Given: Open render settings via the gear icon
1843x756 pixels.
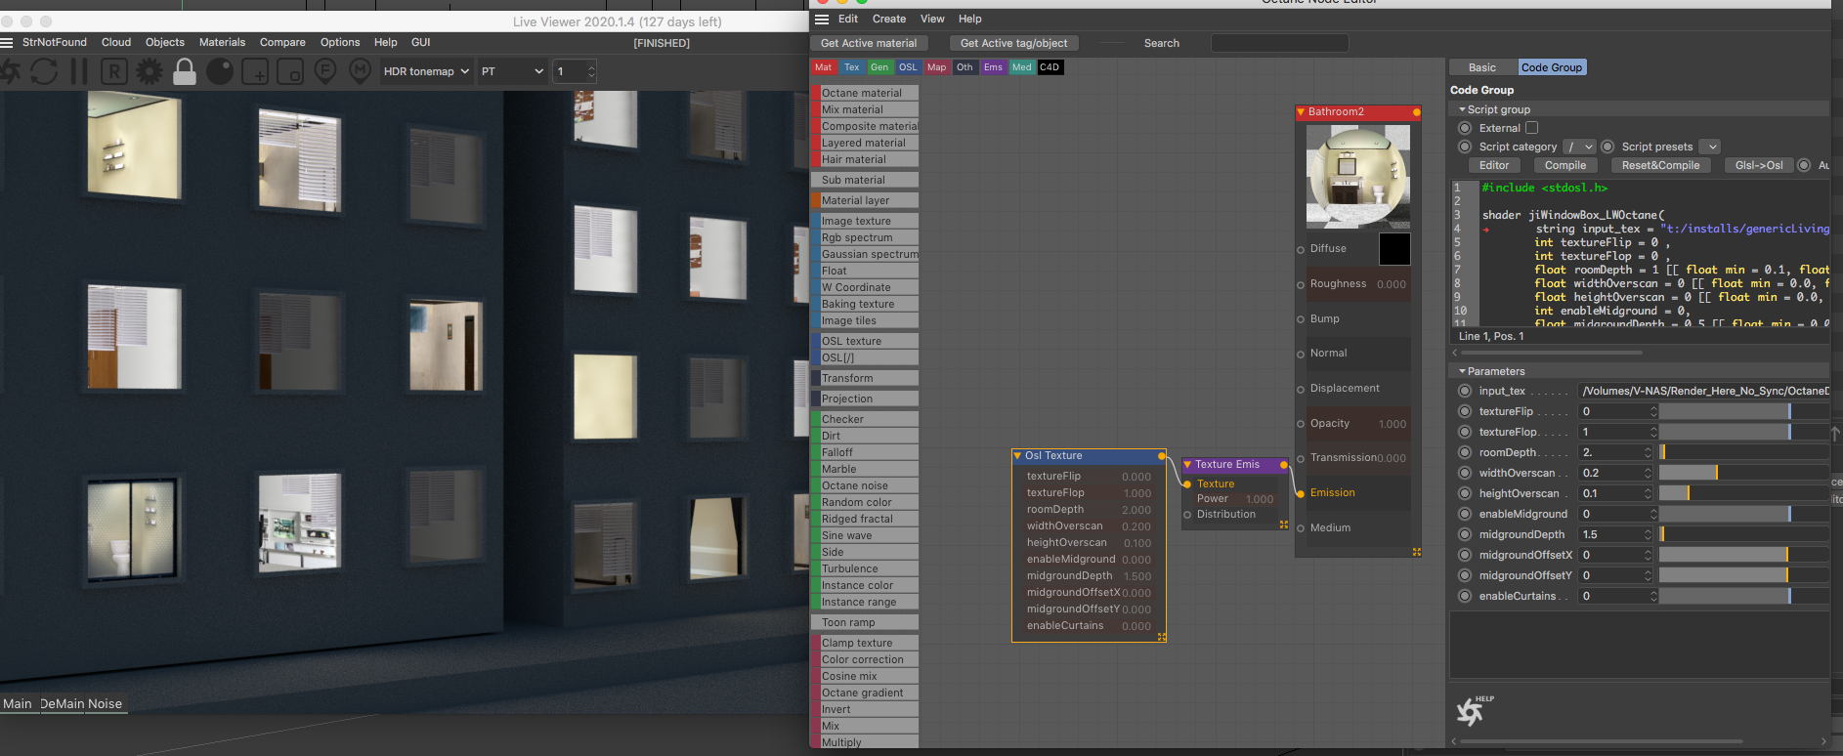Looking at the screenshot, I should click(x=150, y=71).
